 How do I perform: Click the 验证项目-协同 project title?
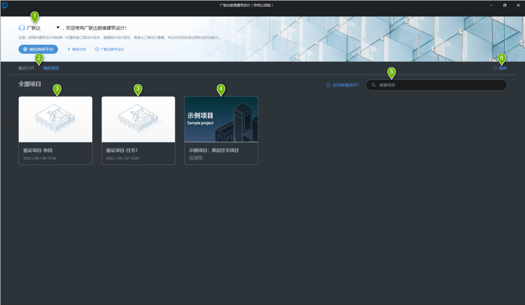[x=38, y=150]
